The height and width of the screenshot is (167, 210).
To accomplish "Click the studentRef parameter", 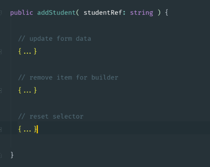I will point(103,13).
